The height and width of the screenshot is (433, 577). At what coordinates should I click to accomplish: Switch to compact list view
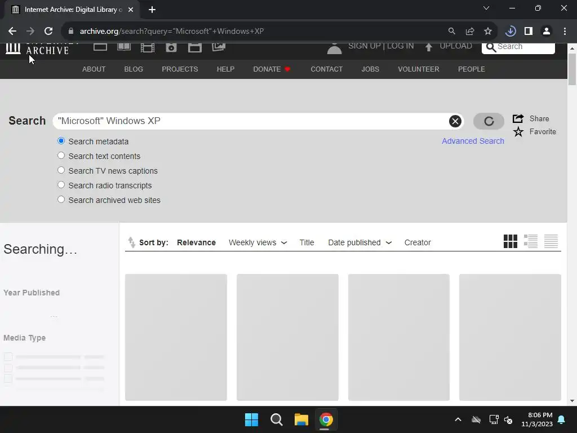(551, 241)
